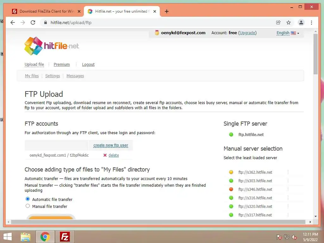Image resolution: width=324 pixels, height=243 pixels.
Task: Click the ftp.hitfile.net server link
Action: click(251, 134)
